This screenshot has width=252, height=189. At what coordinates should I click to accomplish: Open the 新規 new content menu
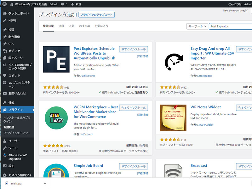[x=76, y=4]
